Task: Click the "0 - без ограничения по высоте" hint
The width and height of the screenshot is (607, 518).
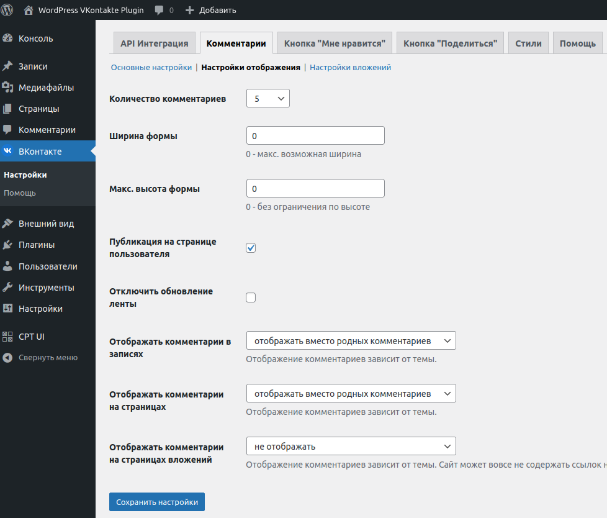Action: tap(308, 207)
